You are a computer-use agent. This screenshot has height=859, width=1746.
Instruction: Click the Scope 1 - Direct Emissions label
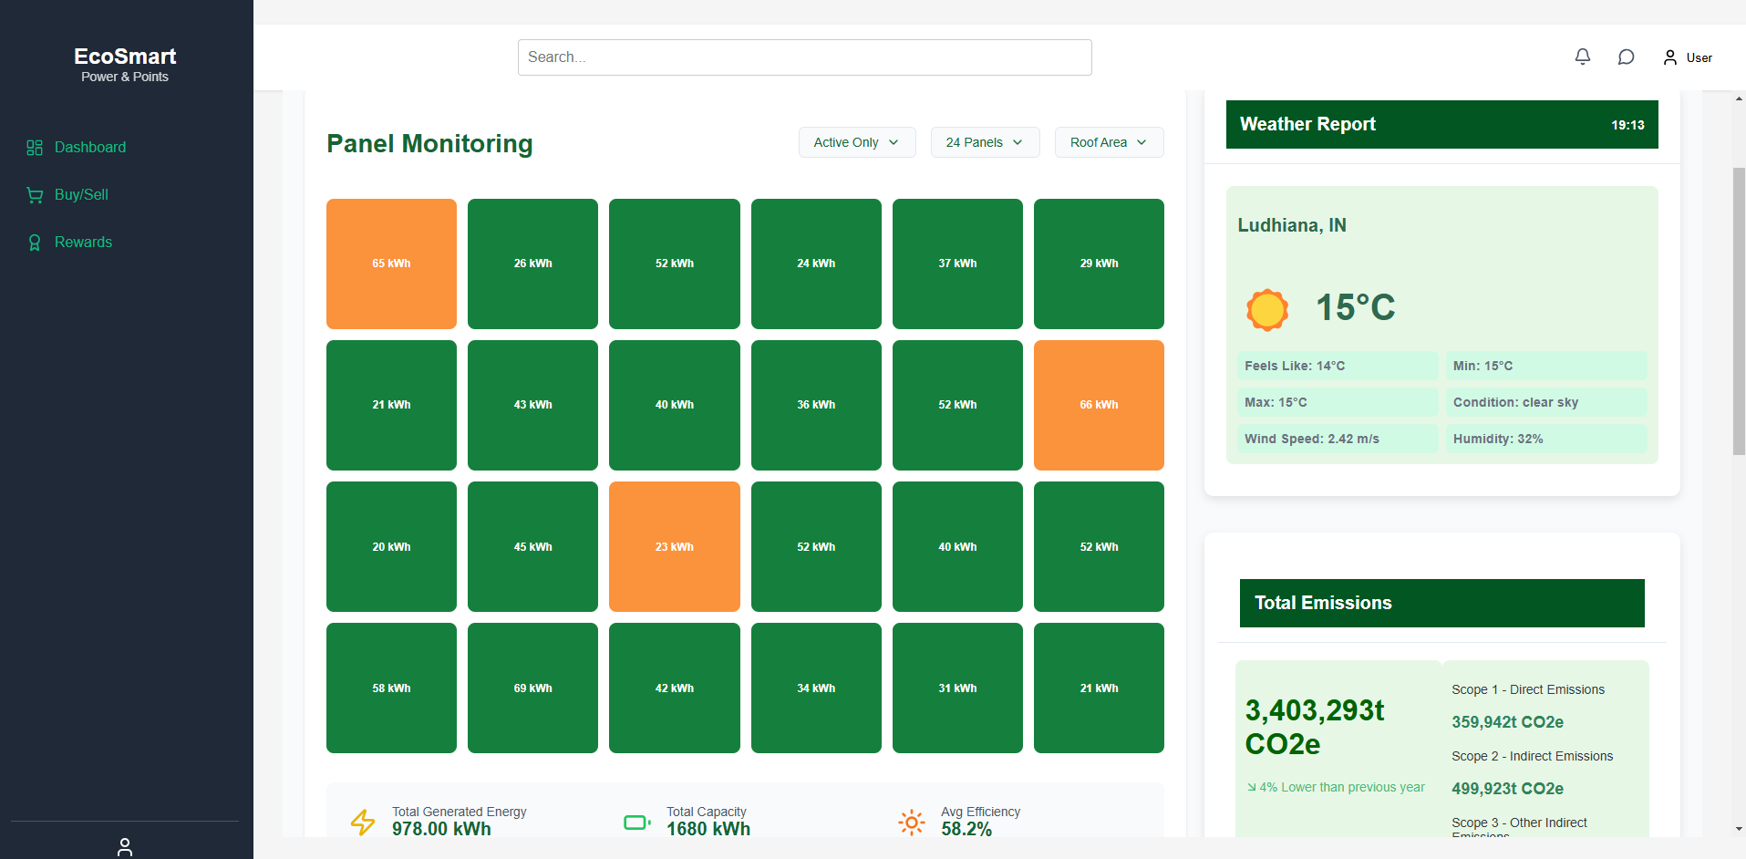pos(1528,689)
